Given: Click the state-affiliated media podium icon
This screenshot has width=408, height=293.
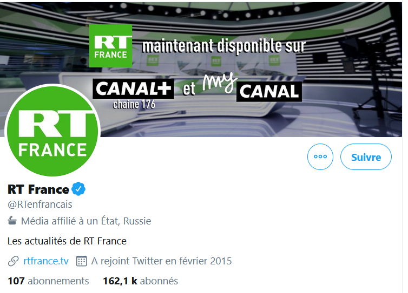Looking at the screenshot, I should click(x=13, y=221).
